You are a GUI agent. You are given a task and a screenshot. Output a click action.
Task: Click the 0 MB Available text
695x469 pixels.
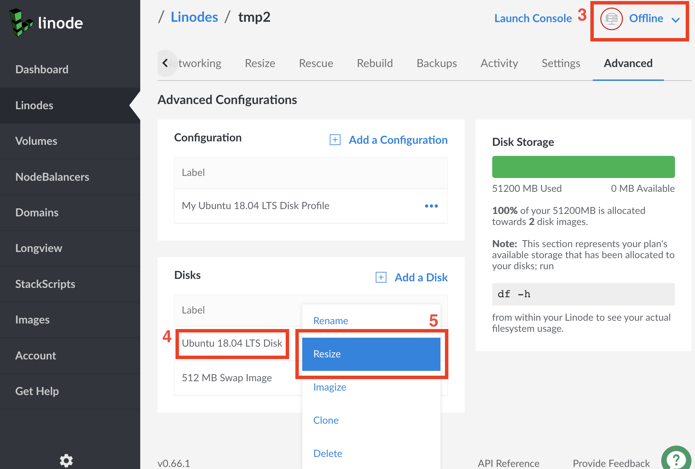tap(642, 188)
